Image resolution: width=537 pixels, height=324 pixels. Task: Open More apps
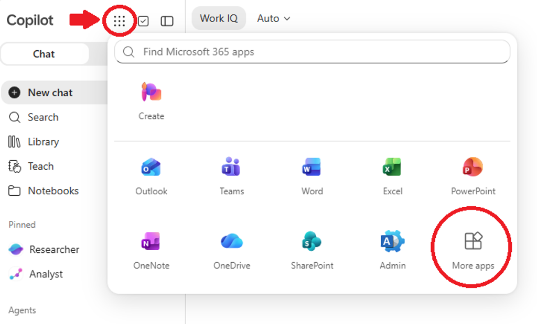(473, 251)
